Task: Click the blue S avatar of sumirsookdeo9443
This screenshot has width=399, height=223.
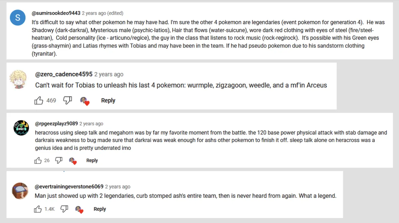Action: (18, 18)
